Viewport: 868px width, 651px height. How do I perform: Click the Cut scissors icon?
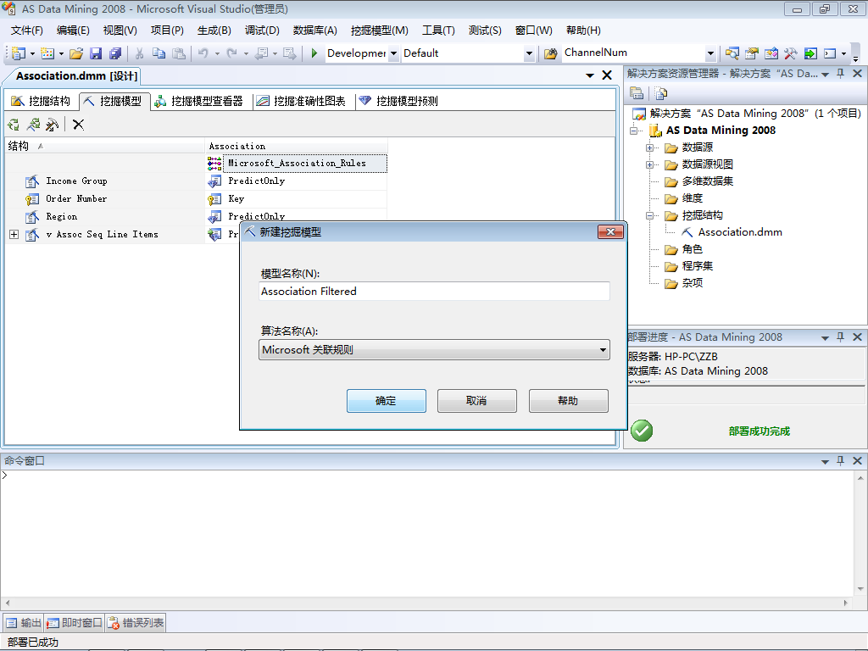[140, 53]
